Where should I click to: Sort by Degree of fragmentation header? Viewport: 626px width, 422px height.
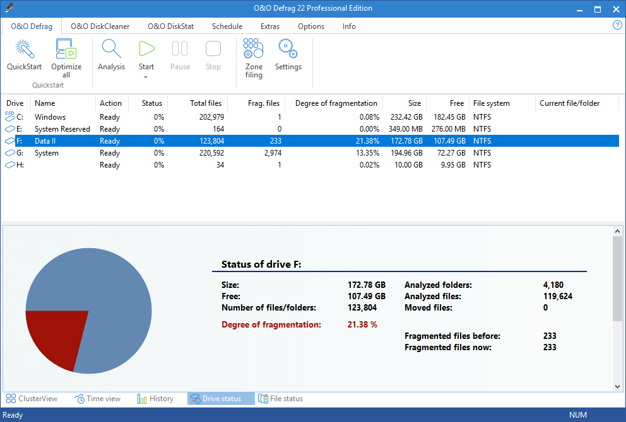(334, 103)
